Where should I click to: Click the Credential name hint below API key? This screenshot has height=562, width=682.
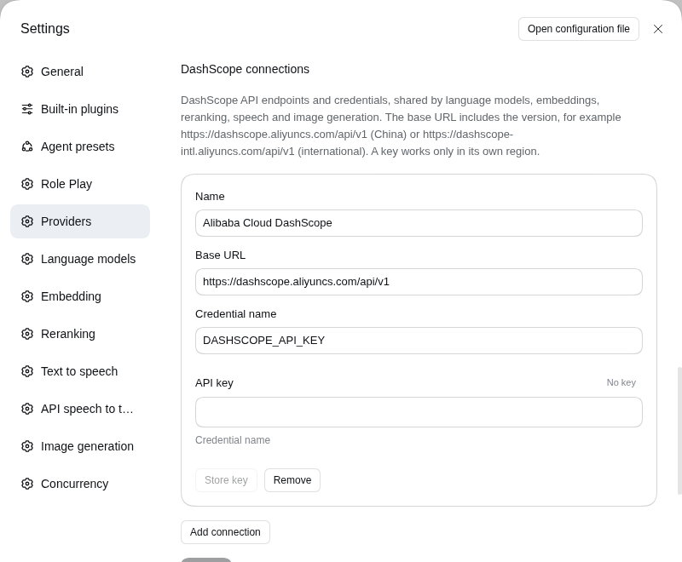coord(233,440)
